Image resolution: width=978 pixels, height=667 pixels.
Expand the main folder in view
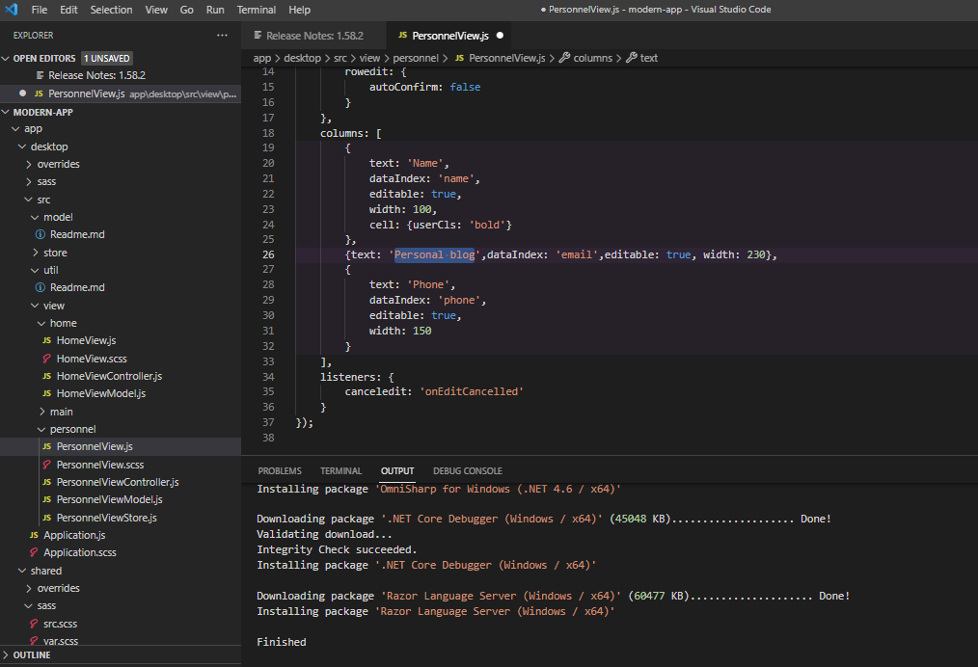(42, 412)
